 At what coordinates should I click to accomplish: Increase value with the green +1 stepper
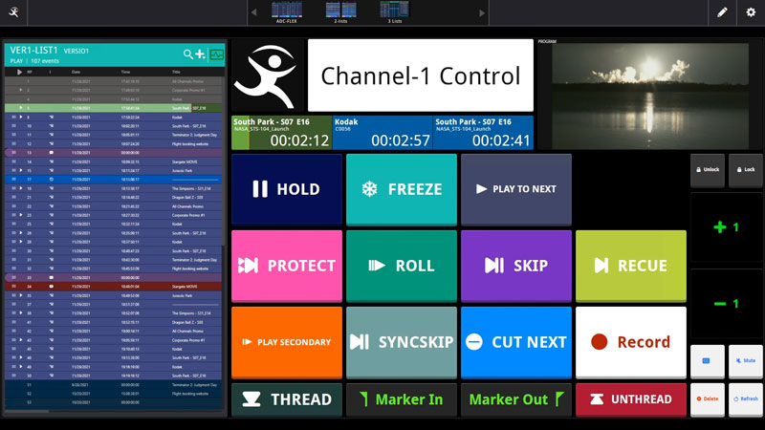click(727, 227)
